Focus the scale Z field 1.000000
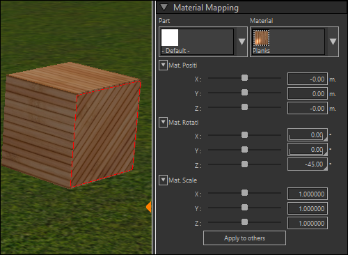This screenshot has width=348, height=255. (308, 223)
